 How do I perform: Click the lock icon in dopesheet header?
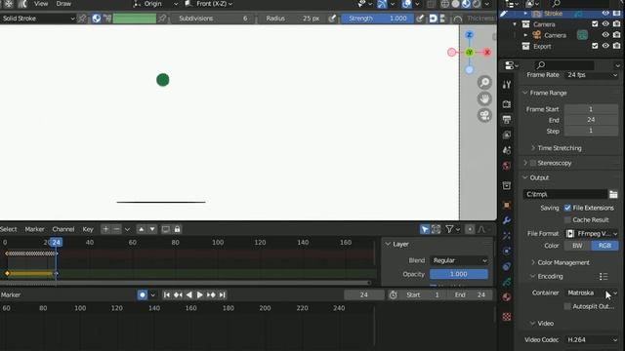[177, 229]
